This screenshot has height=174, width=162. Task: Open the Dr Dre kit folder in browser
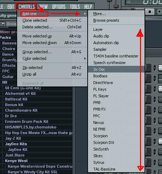click(x=11, y=116)
